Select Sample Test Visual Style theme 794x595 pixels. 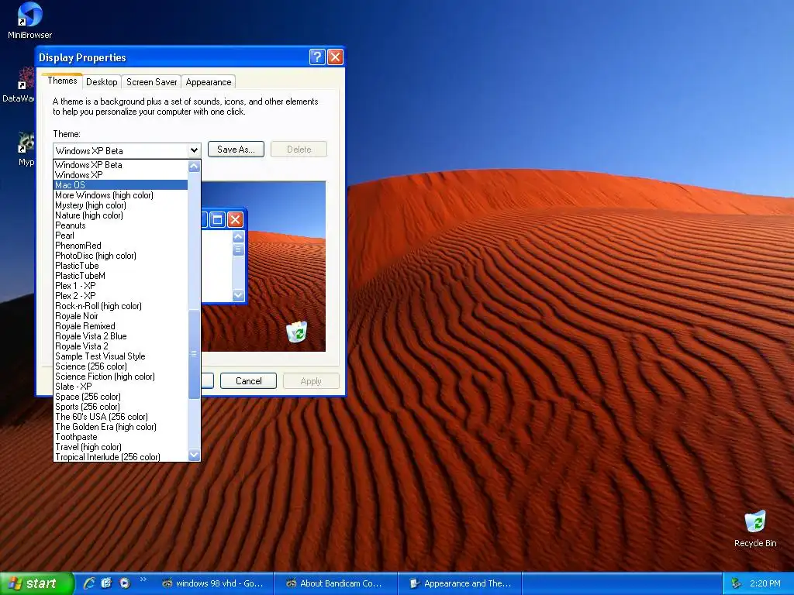click(x=120, y=356)
